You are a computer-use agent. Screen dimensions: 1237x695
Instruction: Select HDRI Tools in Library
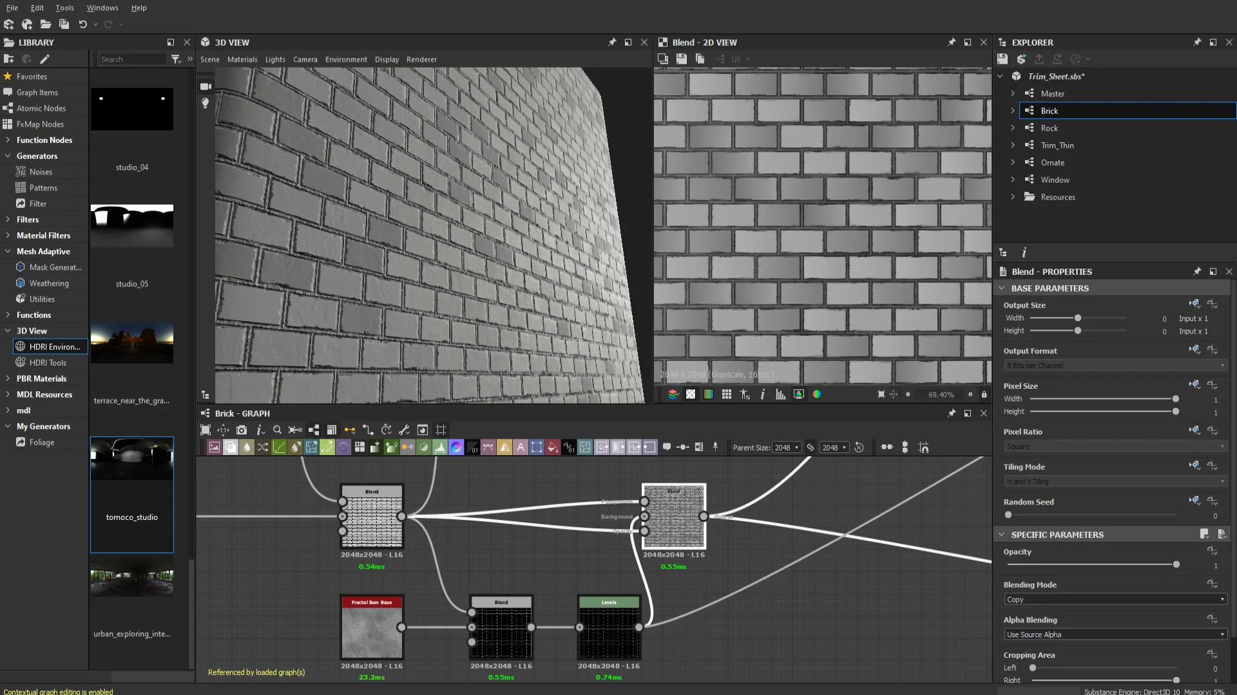click(48, 362)
